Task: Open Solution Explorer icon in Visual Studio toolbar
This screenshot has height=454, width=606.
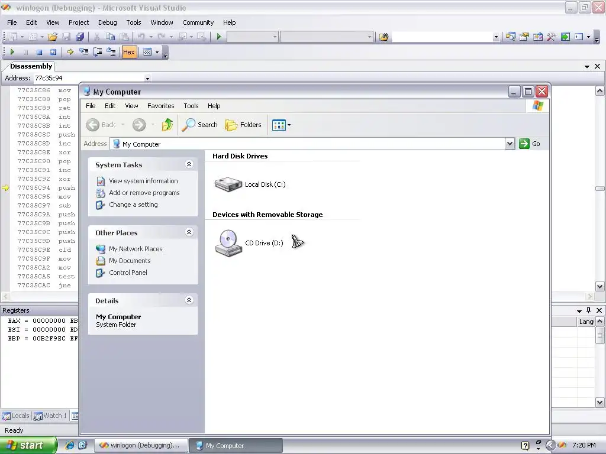Action: pyautogui.click(x=511, y=37)
